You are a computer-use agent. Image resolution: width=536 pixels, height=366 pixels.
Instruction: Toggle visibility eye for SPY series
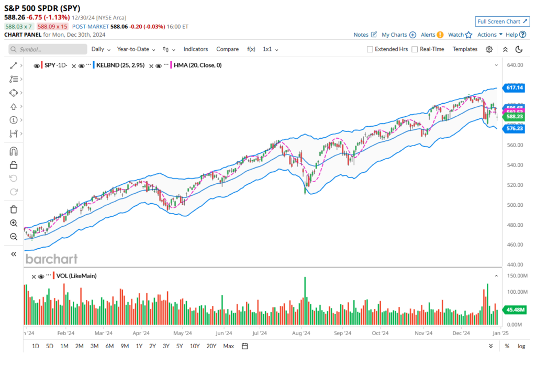(x=36, y=66)
